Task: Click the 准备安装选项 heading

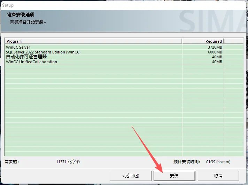Action: click(21, 15)
